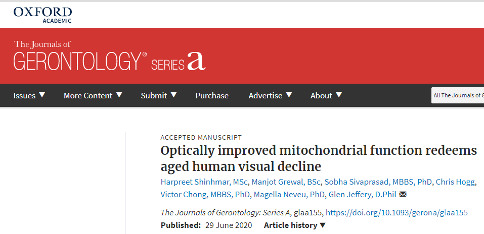Go to the Purchase page
This screenshot has height=234, width=484.
[212, 95]
